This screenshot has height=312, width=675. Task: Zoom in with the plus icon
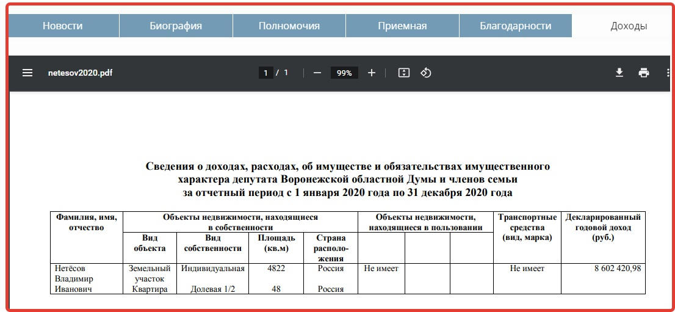click(372, 73)
